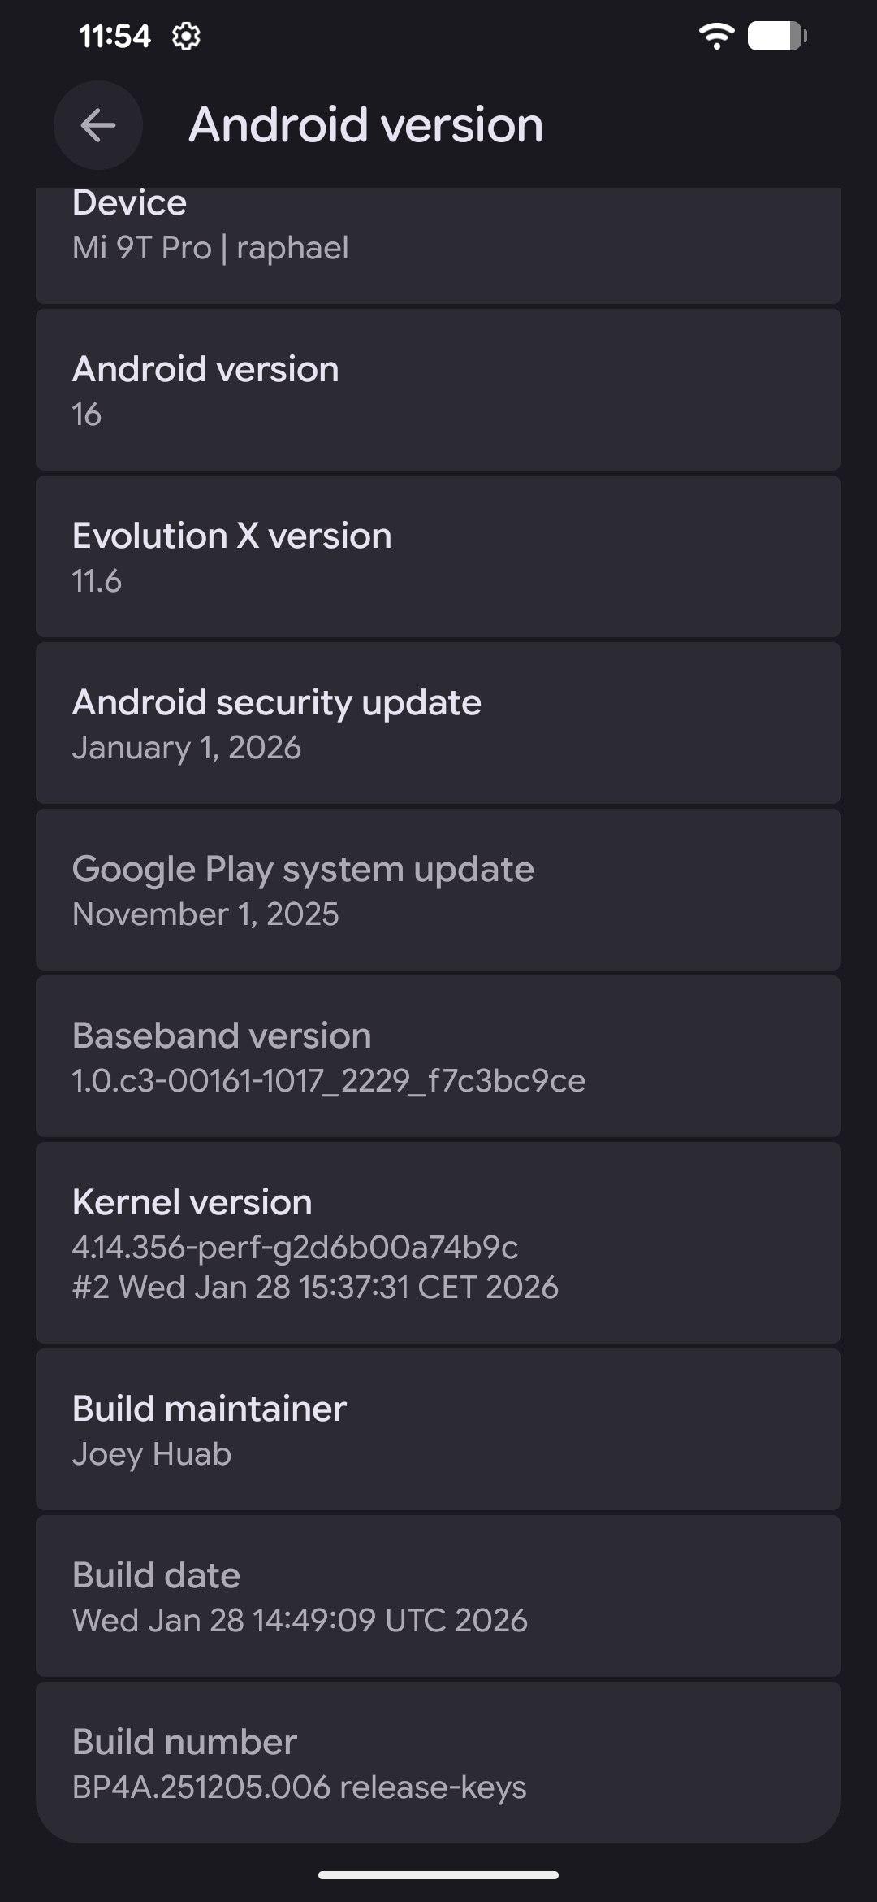Open the Build maintainer Joey Huab entry

[x=438, y=1430]
